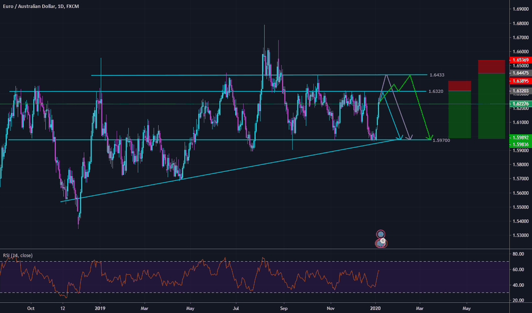
Task: Click the 1.55000 price axis label
Action: click(521, 207)
